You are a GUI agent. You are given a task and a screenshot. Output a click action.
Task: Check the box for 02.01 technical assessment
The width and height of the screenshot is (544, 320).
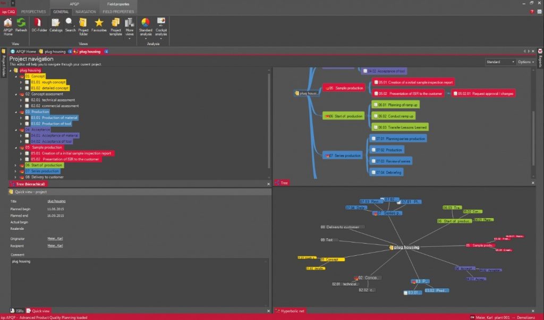pyautogui.click(x=27, y=100)
